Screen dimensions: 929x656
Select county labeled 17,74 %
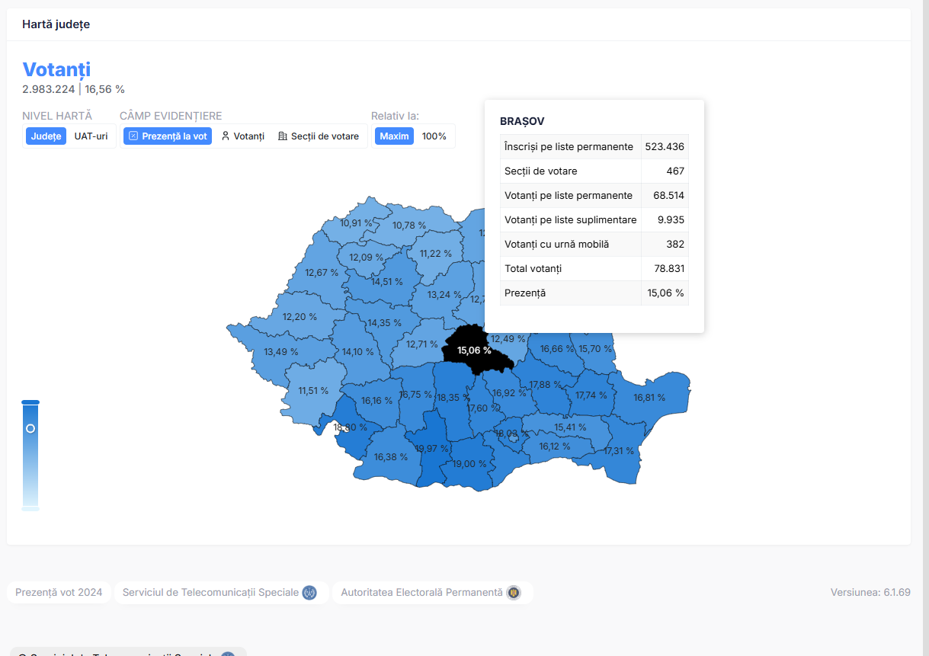(x=591, y=395)
